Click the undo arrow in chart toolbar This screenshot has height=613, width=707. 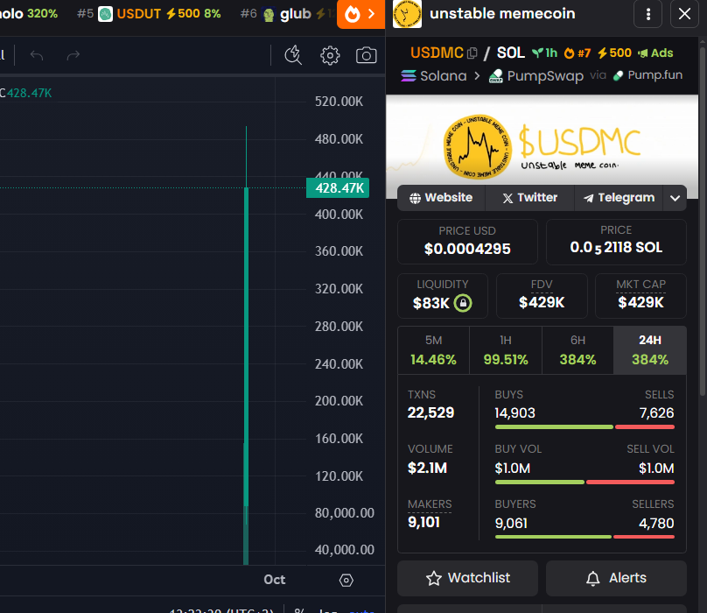(37, 55)
